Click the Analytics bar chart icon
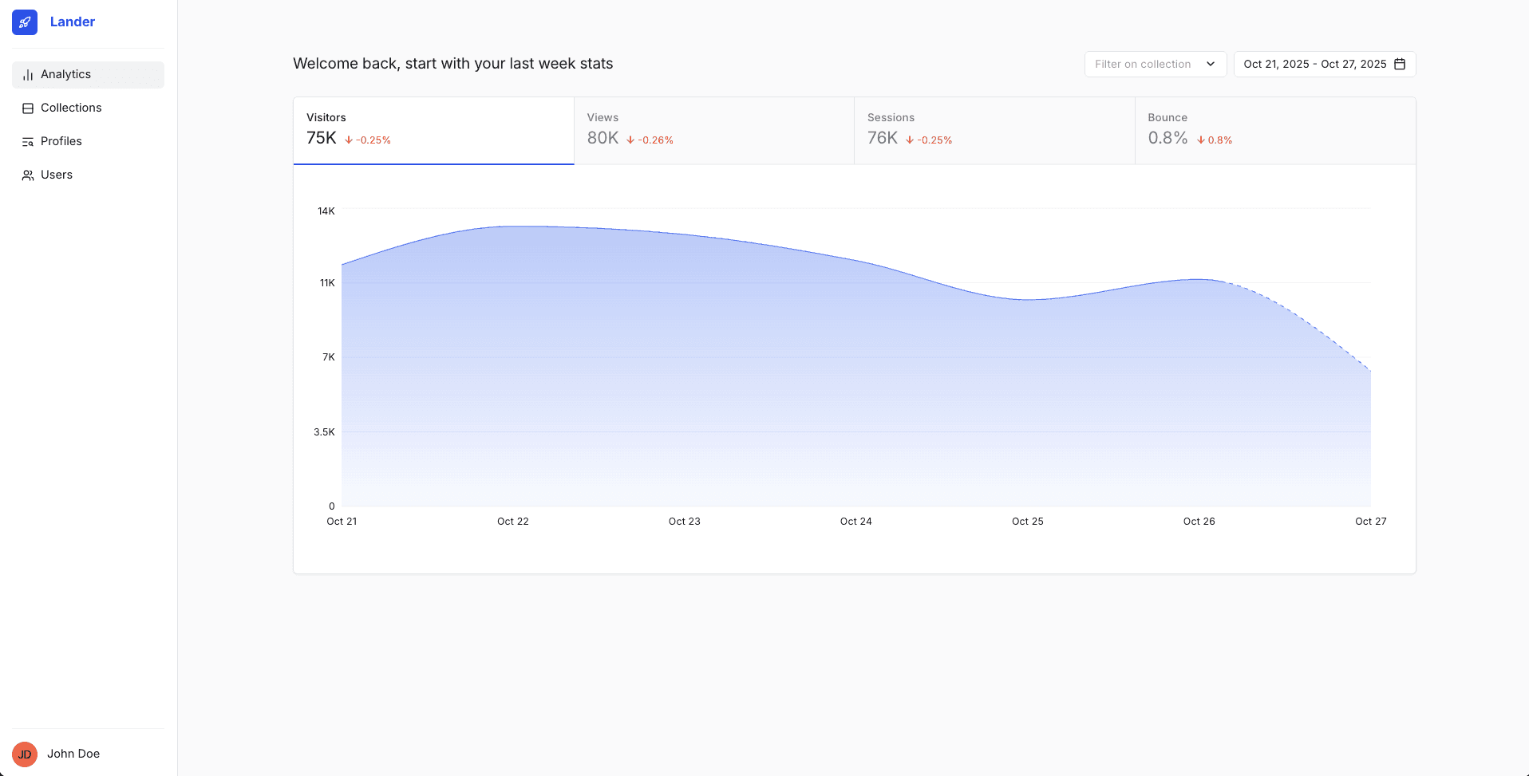The image size is (1529, 776). tap(27, 74)
